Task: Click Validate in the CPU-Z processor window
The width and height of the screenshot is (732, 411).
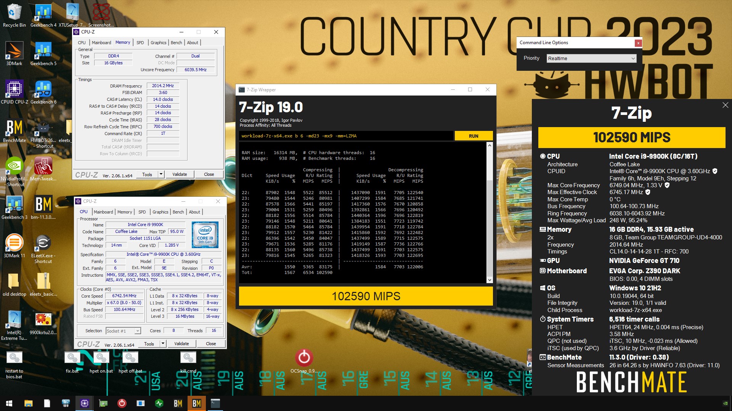Action: coord(181,344)
